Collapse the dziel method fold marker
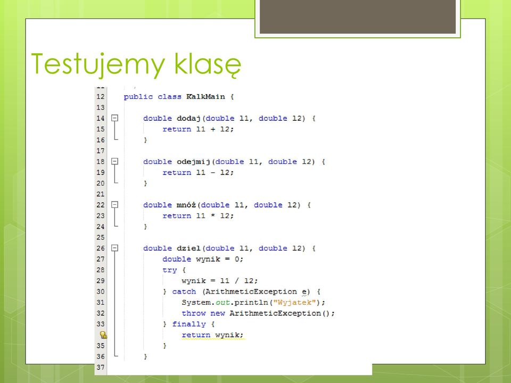The image size is (511, 383). pos(115,248)
